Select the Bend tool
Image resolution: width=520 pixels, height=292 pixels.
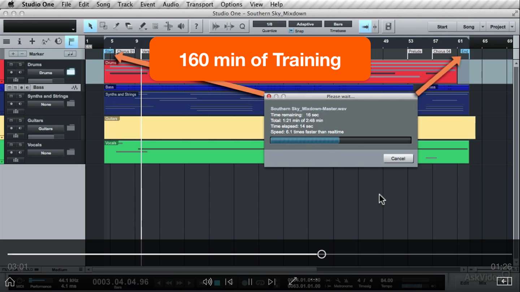pyautogui.click(x=168, y=26)
